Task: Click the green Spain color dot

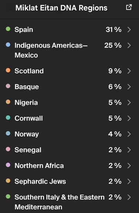Action: click(x=8, y=29)
